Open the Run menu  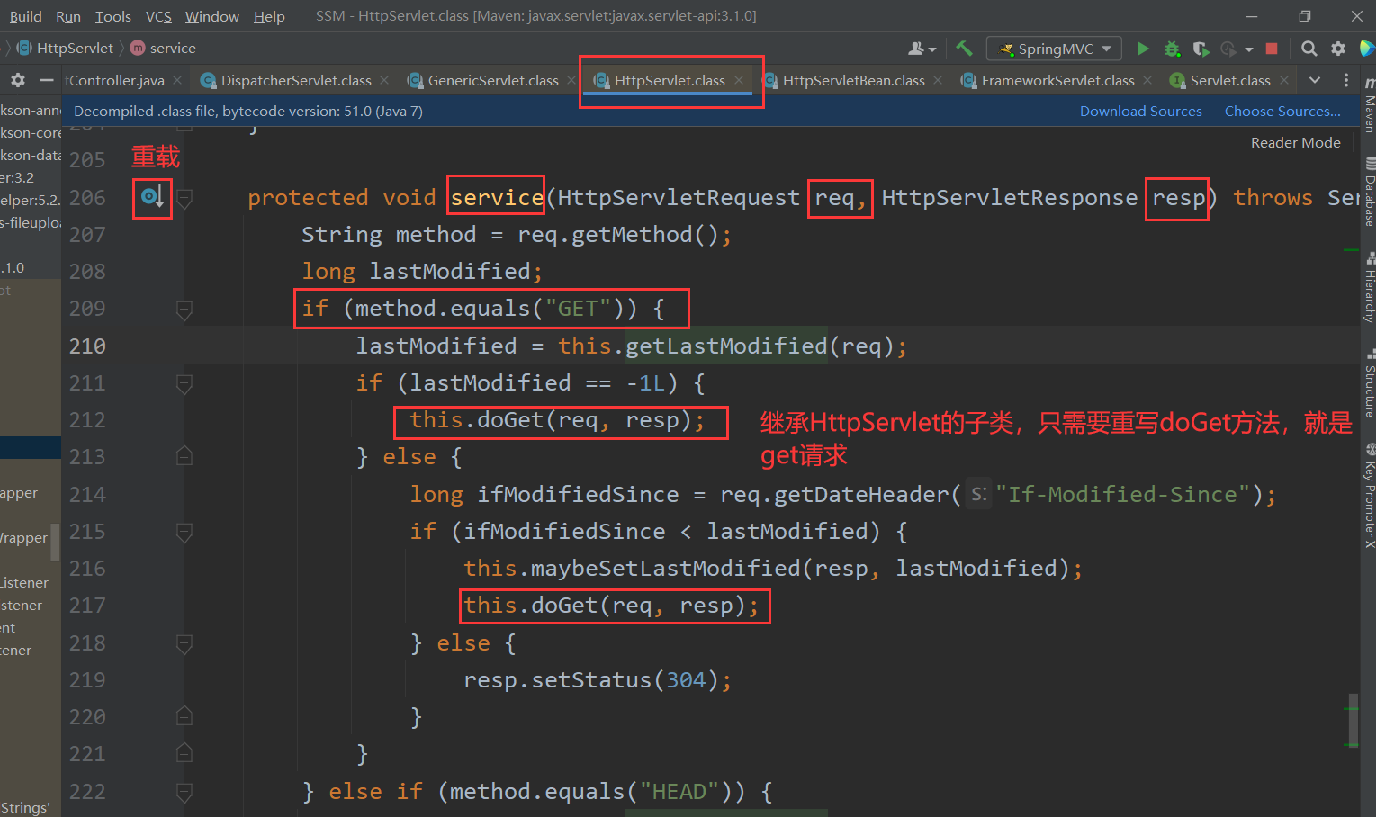click(x=68, y=16)
